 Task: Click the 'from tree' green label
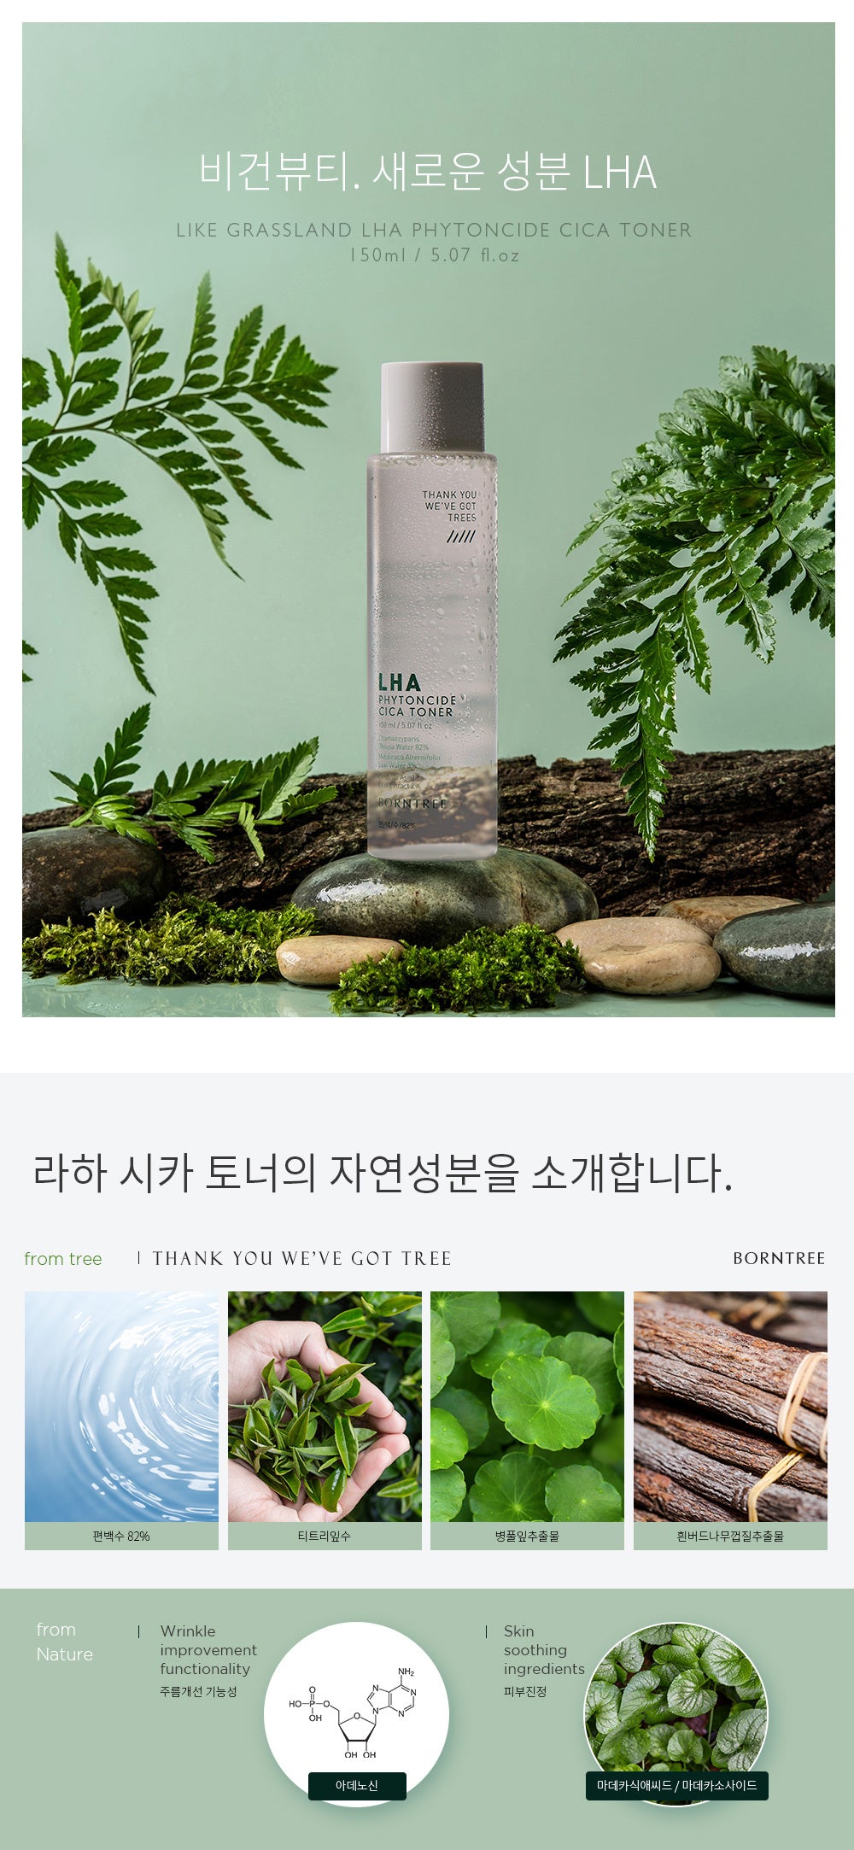coord(63,1259)
